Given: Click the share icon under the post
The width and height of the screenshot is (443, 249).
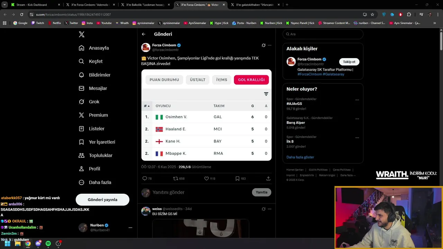Looking at the screenshot, I should pos(268,178).
